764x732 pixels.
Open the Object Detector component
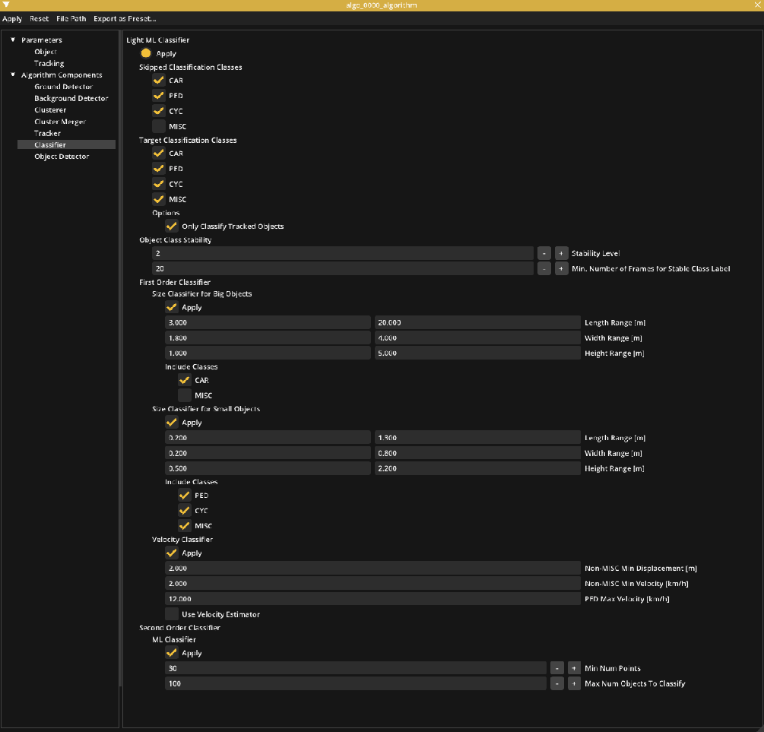(62, 157)
